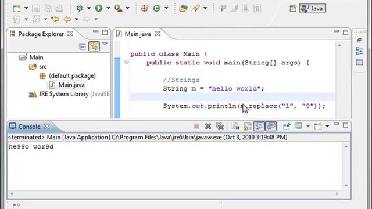Click the Search flashlight icon
This screenshot has width=372, height=209.
coord(196,8)
